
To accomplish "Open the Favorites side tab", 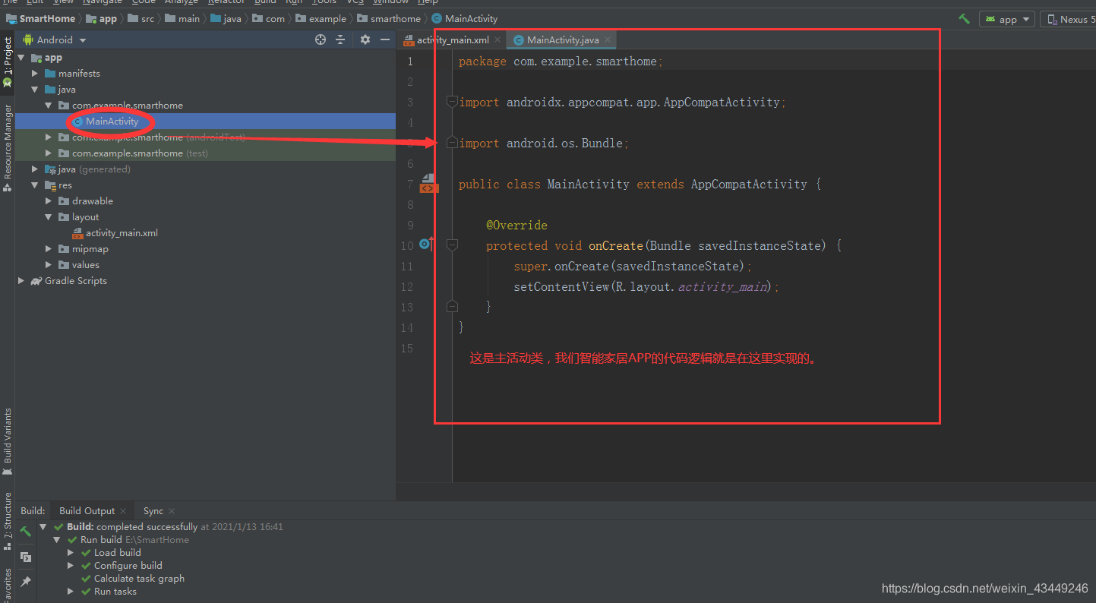I will 8,586.
